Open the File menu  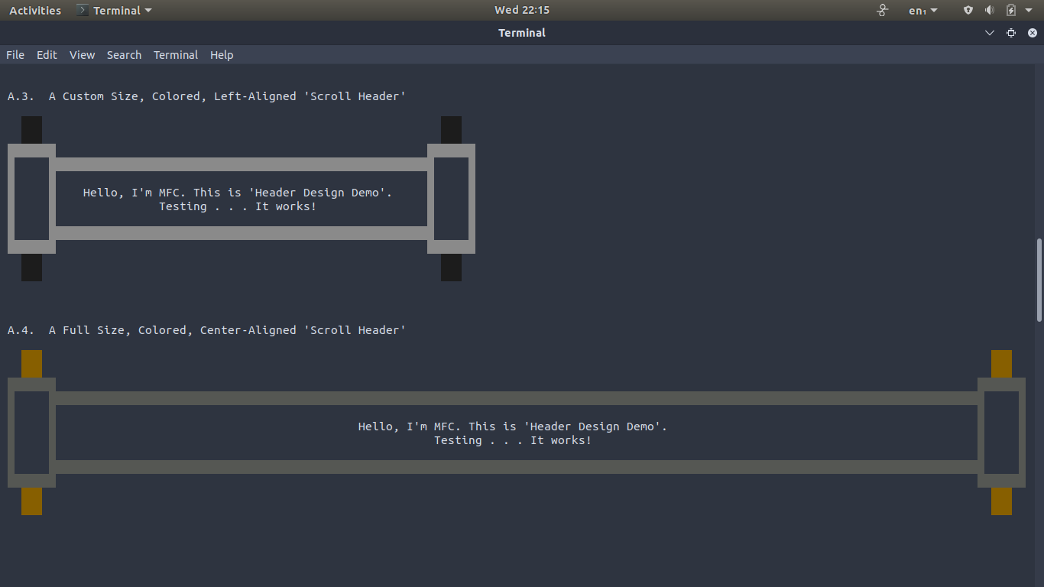point(15,54)
